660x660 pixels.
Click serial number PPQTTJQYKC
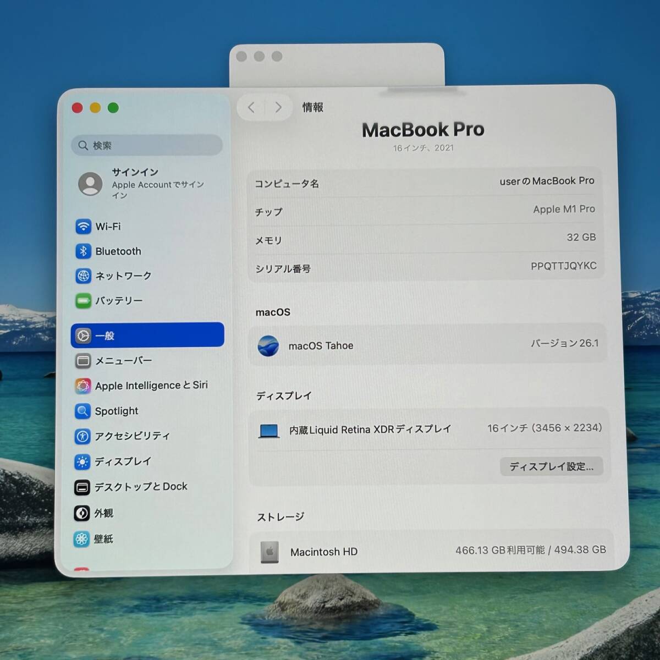(x=563, y=266)
